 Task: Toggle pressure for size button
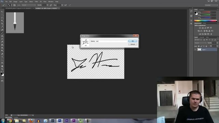pyautogui.click(x=70, y=5)
